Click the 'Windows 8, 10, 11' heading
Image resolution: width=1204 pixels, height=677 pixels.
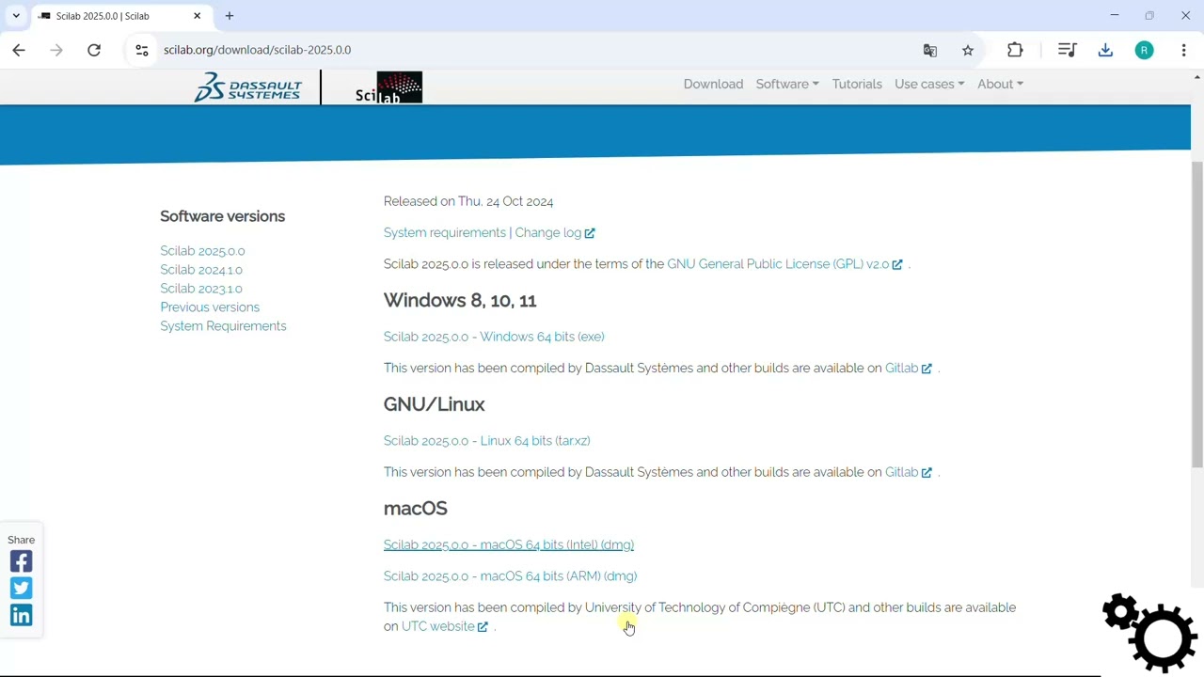[460, 300]
